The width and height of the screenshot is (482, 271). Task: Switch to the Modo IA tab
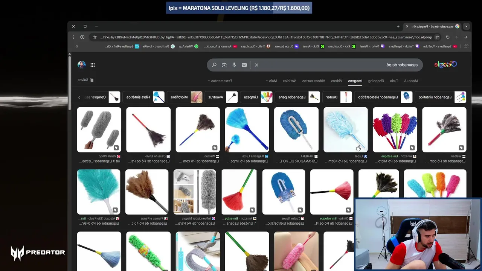(x=411, y=81)
